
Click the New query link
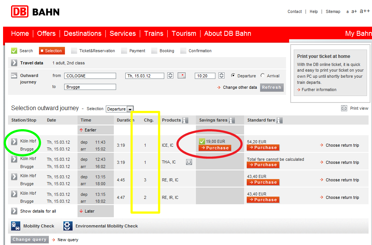pos(68,240)
